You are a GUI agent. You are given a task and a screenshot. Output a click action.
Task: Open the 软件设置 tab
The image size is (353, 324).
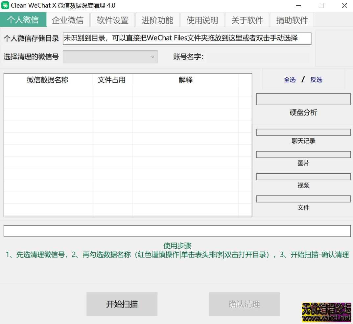click(112, 20)
